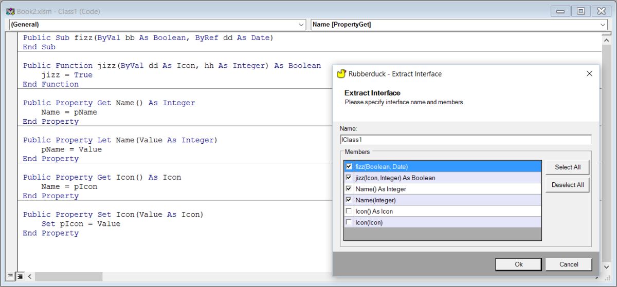Image resolution: width=617 pixels, height=287 pixels.
Task: Click the 'Public Property Let Name' line
Action: (120, 140)
